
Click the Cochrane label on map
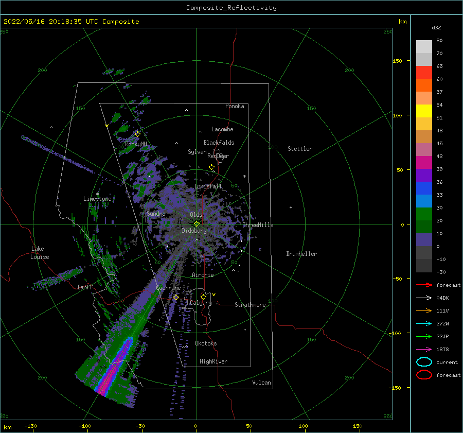click(168, 288)
